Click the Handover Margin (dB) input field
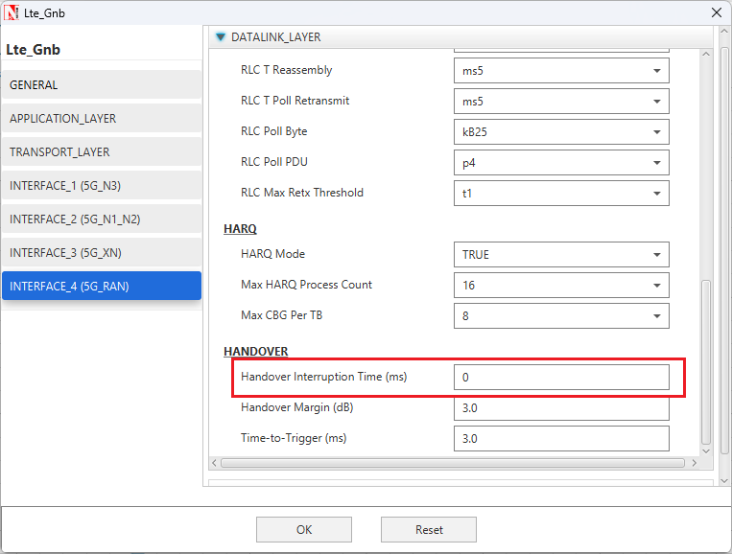The width and height of the screenshot is (732, 554). click(x=561, y=408)
